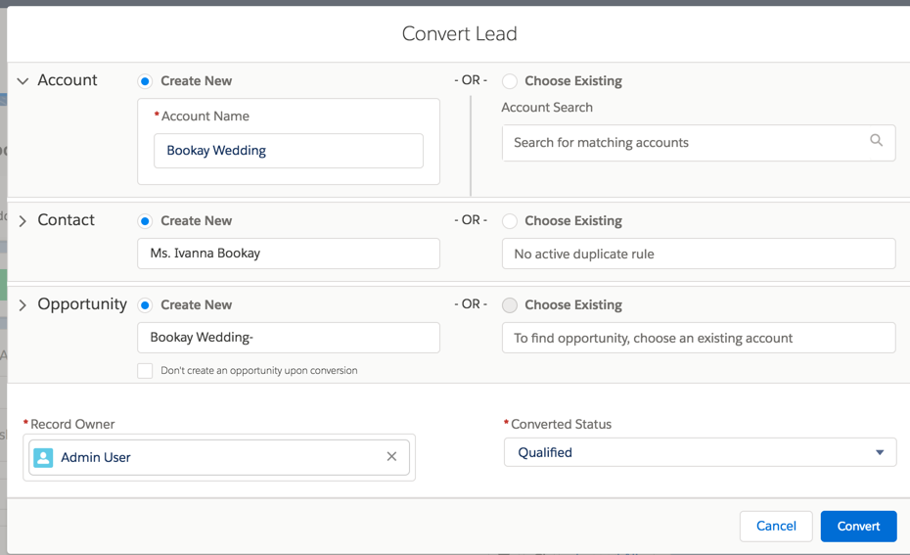
Task: Select Create New radio for Contact
Action: click(x=145, y=221)
